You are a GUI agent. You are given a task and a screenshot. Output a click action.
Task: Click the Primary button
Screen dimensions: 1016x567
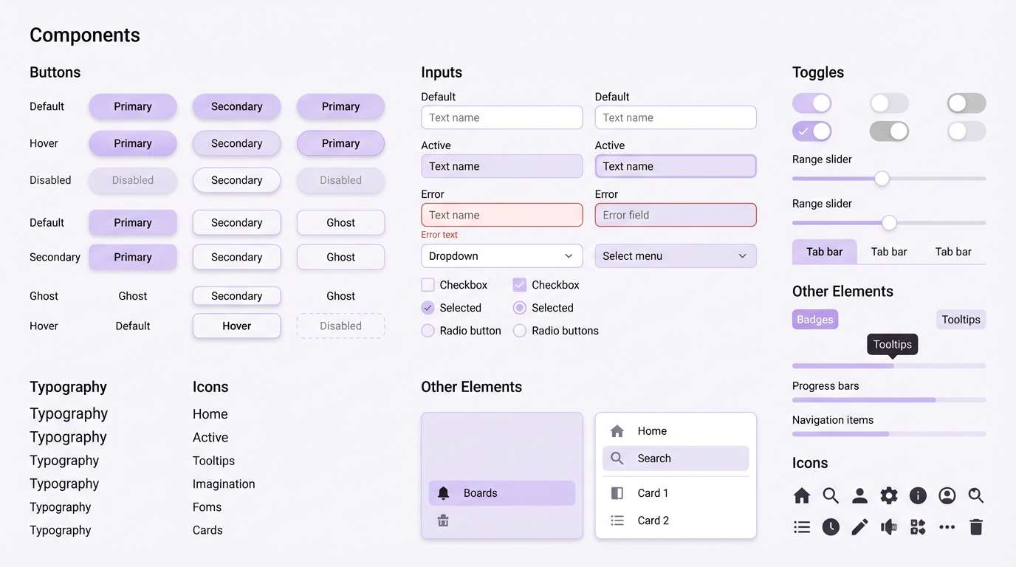[x=133, y=106]
